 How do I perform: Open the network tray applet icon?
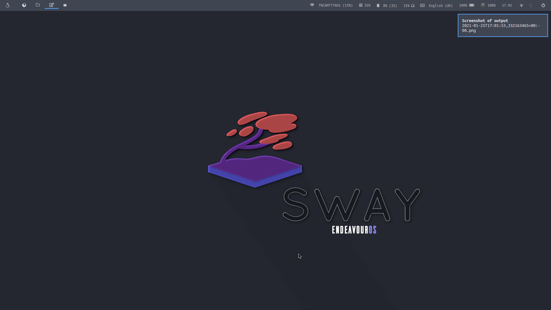click(521, 5)
